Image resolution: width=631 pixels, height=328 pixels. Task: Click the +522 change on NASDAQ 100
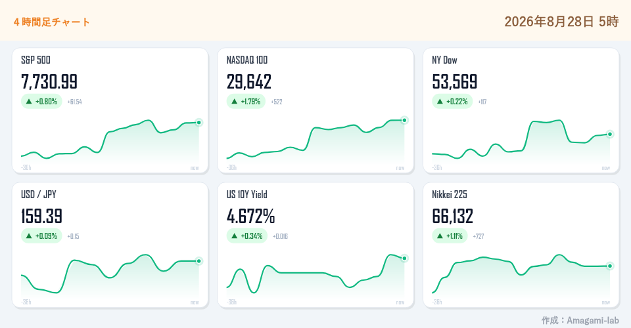[x=277, y=102]
